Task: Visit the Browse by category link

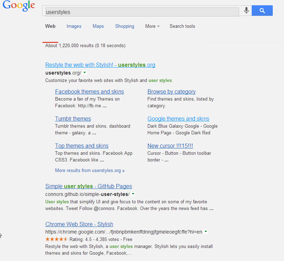Action: tap(171, 92)
